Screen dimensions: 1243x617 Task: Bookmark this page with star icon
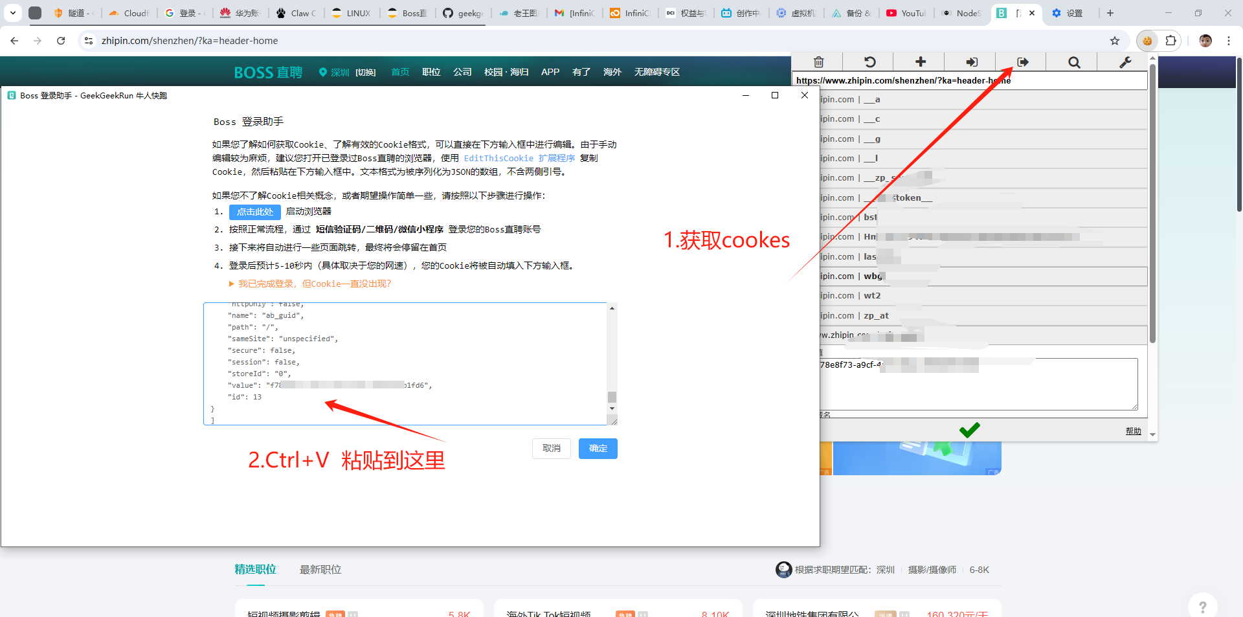[1114, 41]
